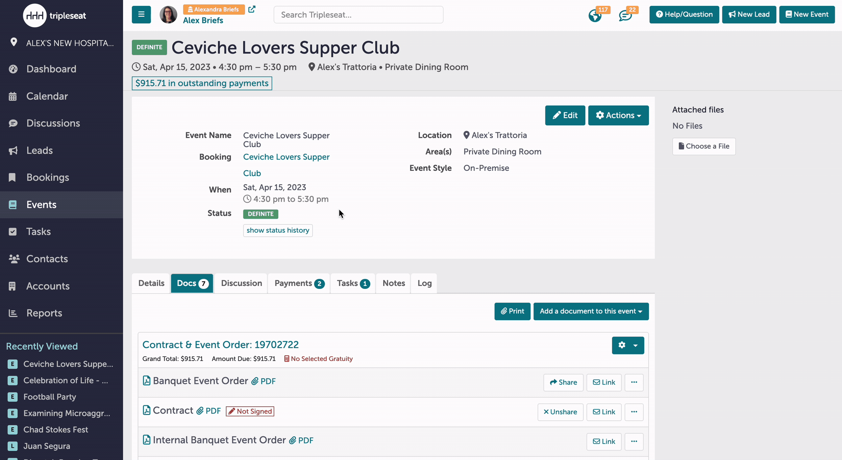This screenshot has height=460, width=842.
Task: Unshare the Contract document
Action: coord(560,412)
